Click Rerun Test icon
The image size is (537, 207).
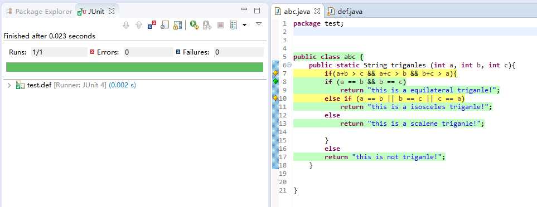195,25
